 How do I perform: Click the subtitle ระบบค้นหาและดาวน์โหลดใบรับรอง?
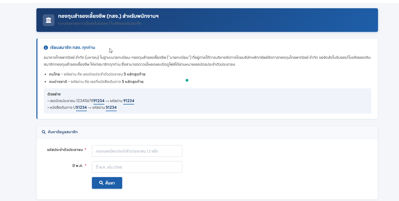pos(100,23)
